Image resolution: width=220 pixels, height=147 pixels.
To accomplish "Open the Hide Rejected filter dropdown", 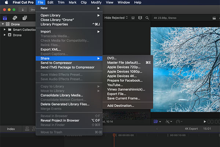I will click(116, 18).
